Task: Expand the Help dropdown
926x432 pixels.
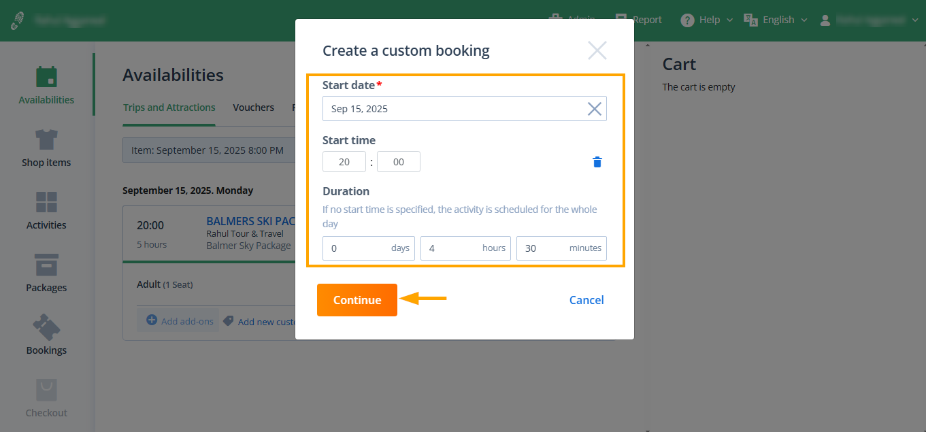Action: (x=707, y=20)
